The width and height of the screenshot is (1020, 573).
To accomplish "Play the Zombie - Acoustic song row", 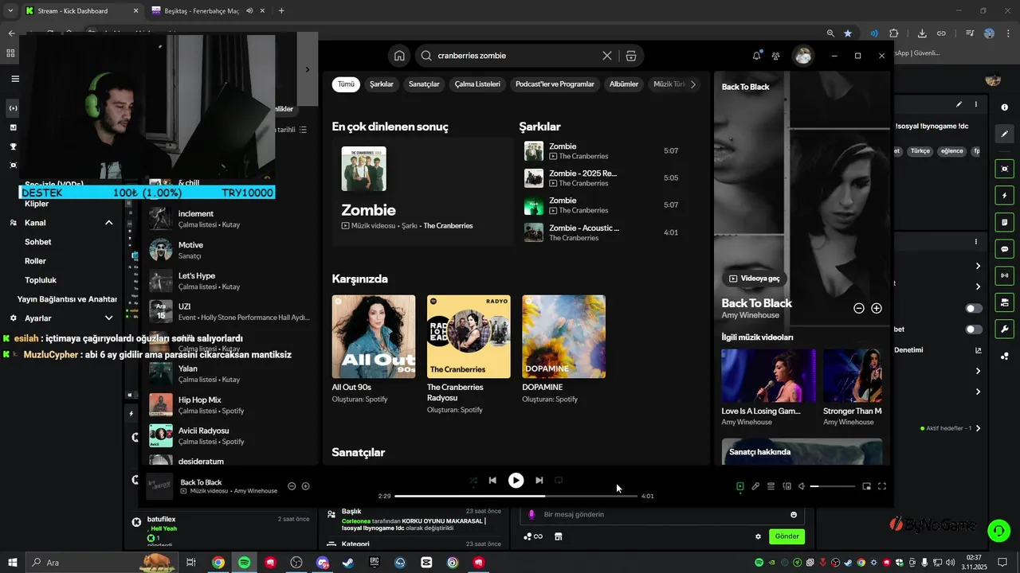I will [602, 232].
